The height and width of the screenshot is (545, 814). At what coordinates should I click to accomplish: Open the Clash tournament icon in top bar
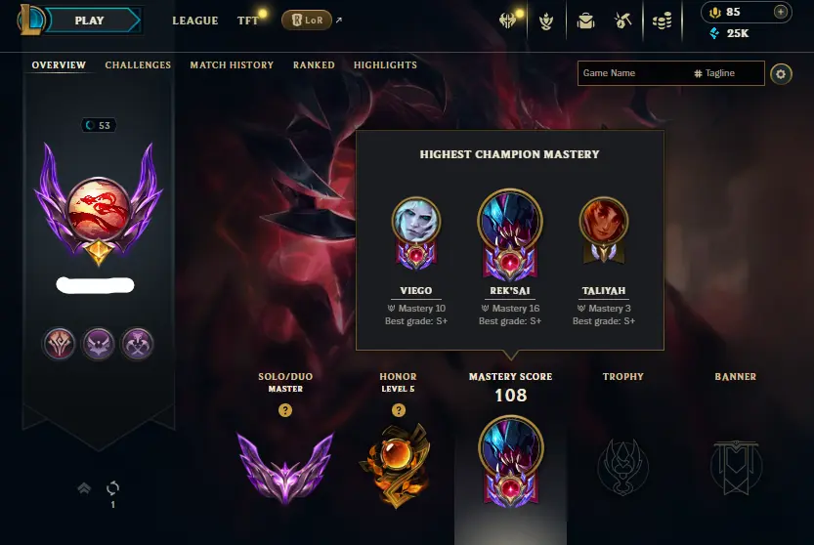pyautogui.click(x=507, y=21)
